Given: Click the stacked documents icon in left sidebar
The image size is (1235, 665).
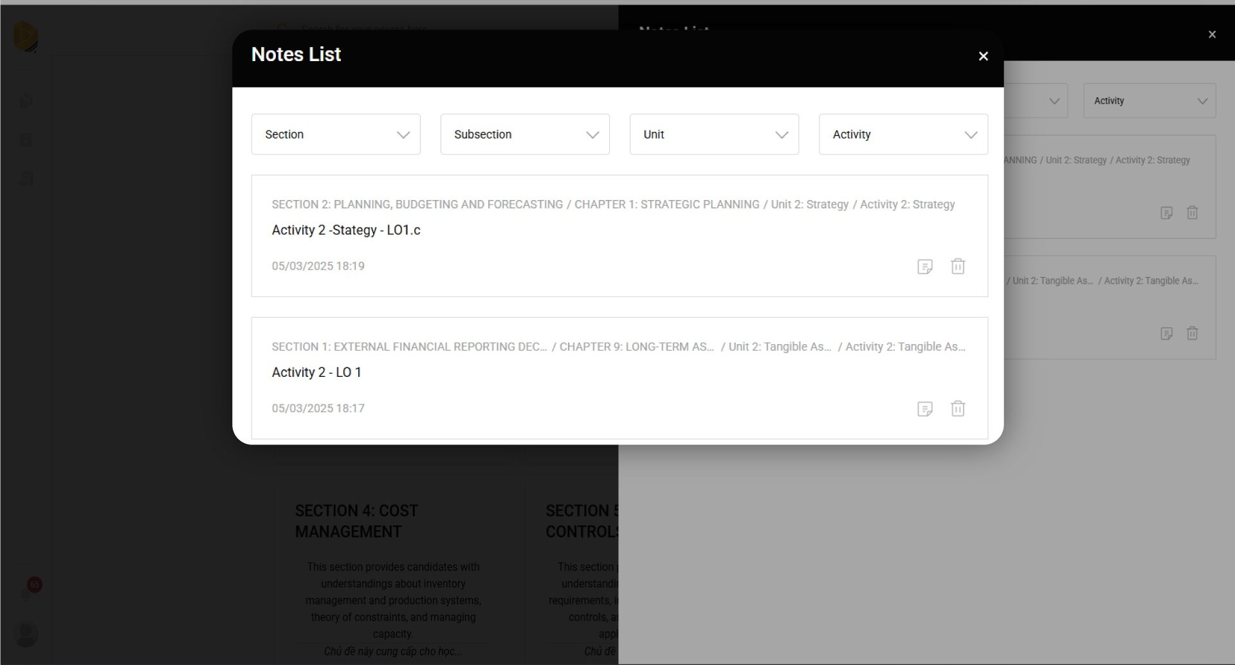Looking at the screenshot, I should coord(26,101).
